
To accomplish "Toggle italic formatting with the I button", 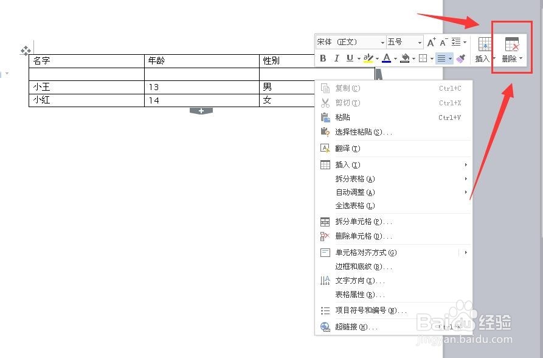I will click(336, 58).
